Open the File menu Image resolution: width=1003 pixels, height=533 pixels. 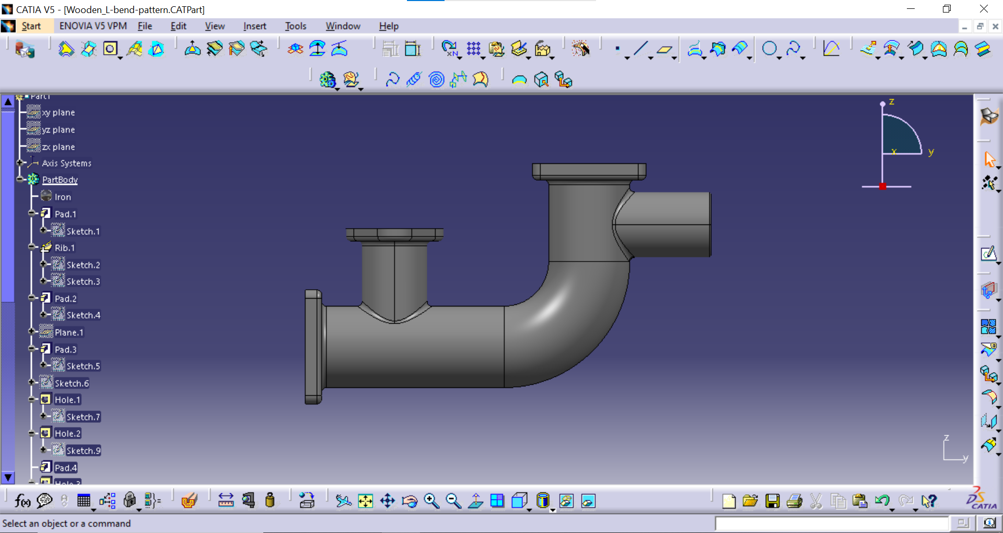pos(145,26)
